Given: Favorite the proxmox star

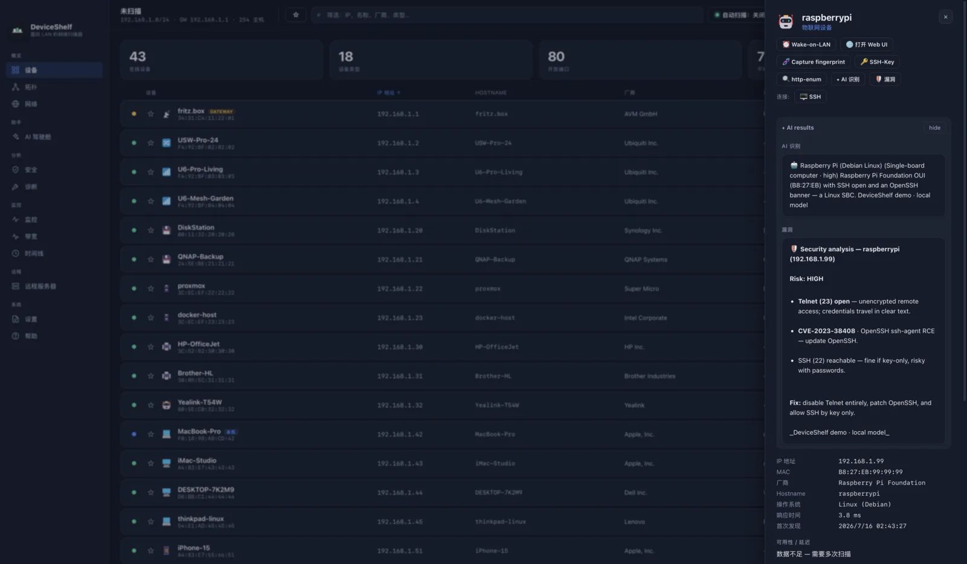Looking at the screenshot, I should click(150, 289).
